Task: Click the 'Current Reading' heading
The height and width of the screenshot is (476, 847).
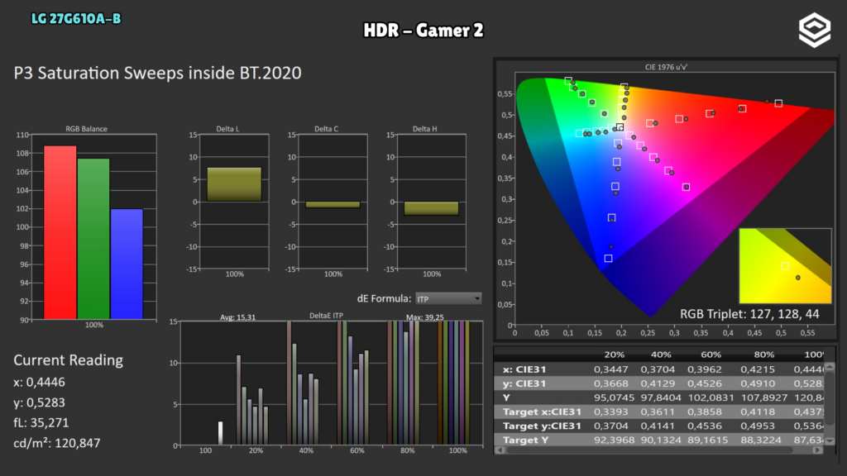Action: pyautogui.click(x=68, y=360)
